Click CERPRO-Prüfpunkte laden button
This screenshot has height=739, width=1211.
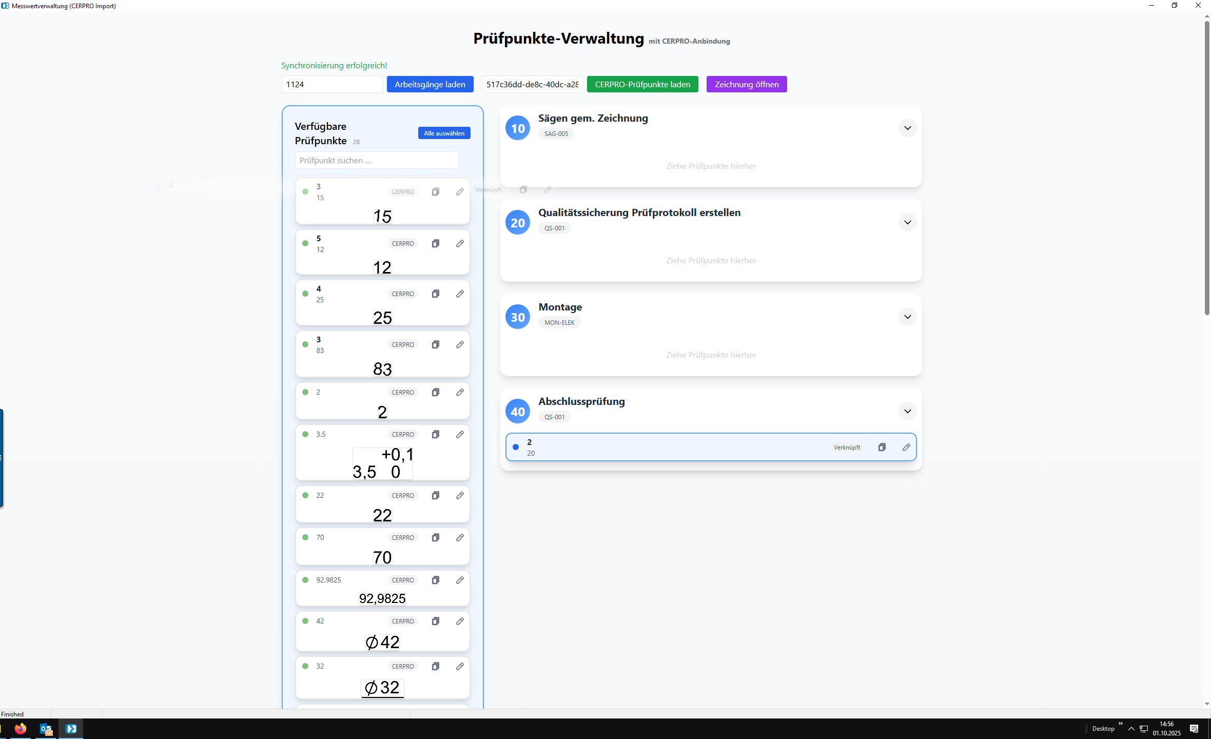point(642,85)
